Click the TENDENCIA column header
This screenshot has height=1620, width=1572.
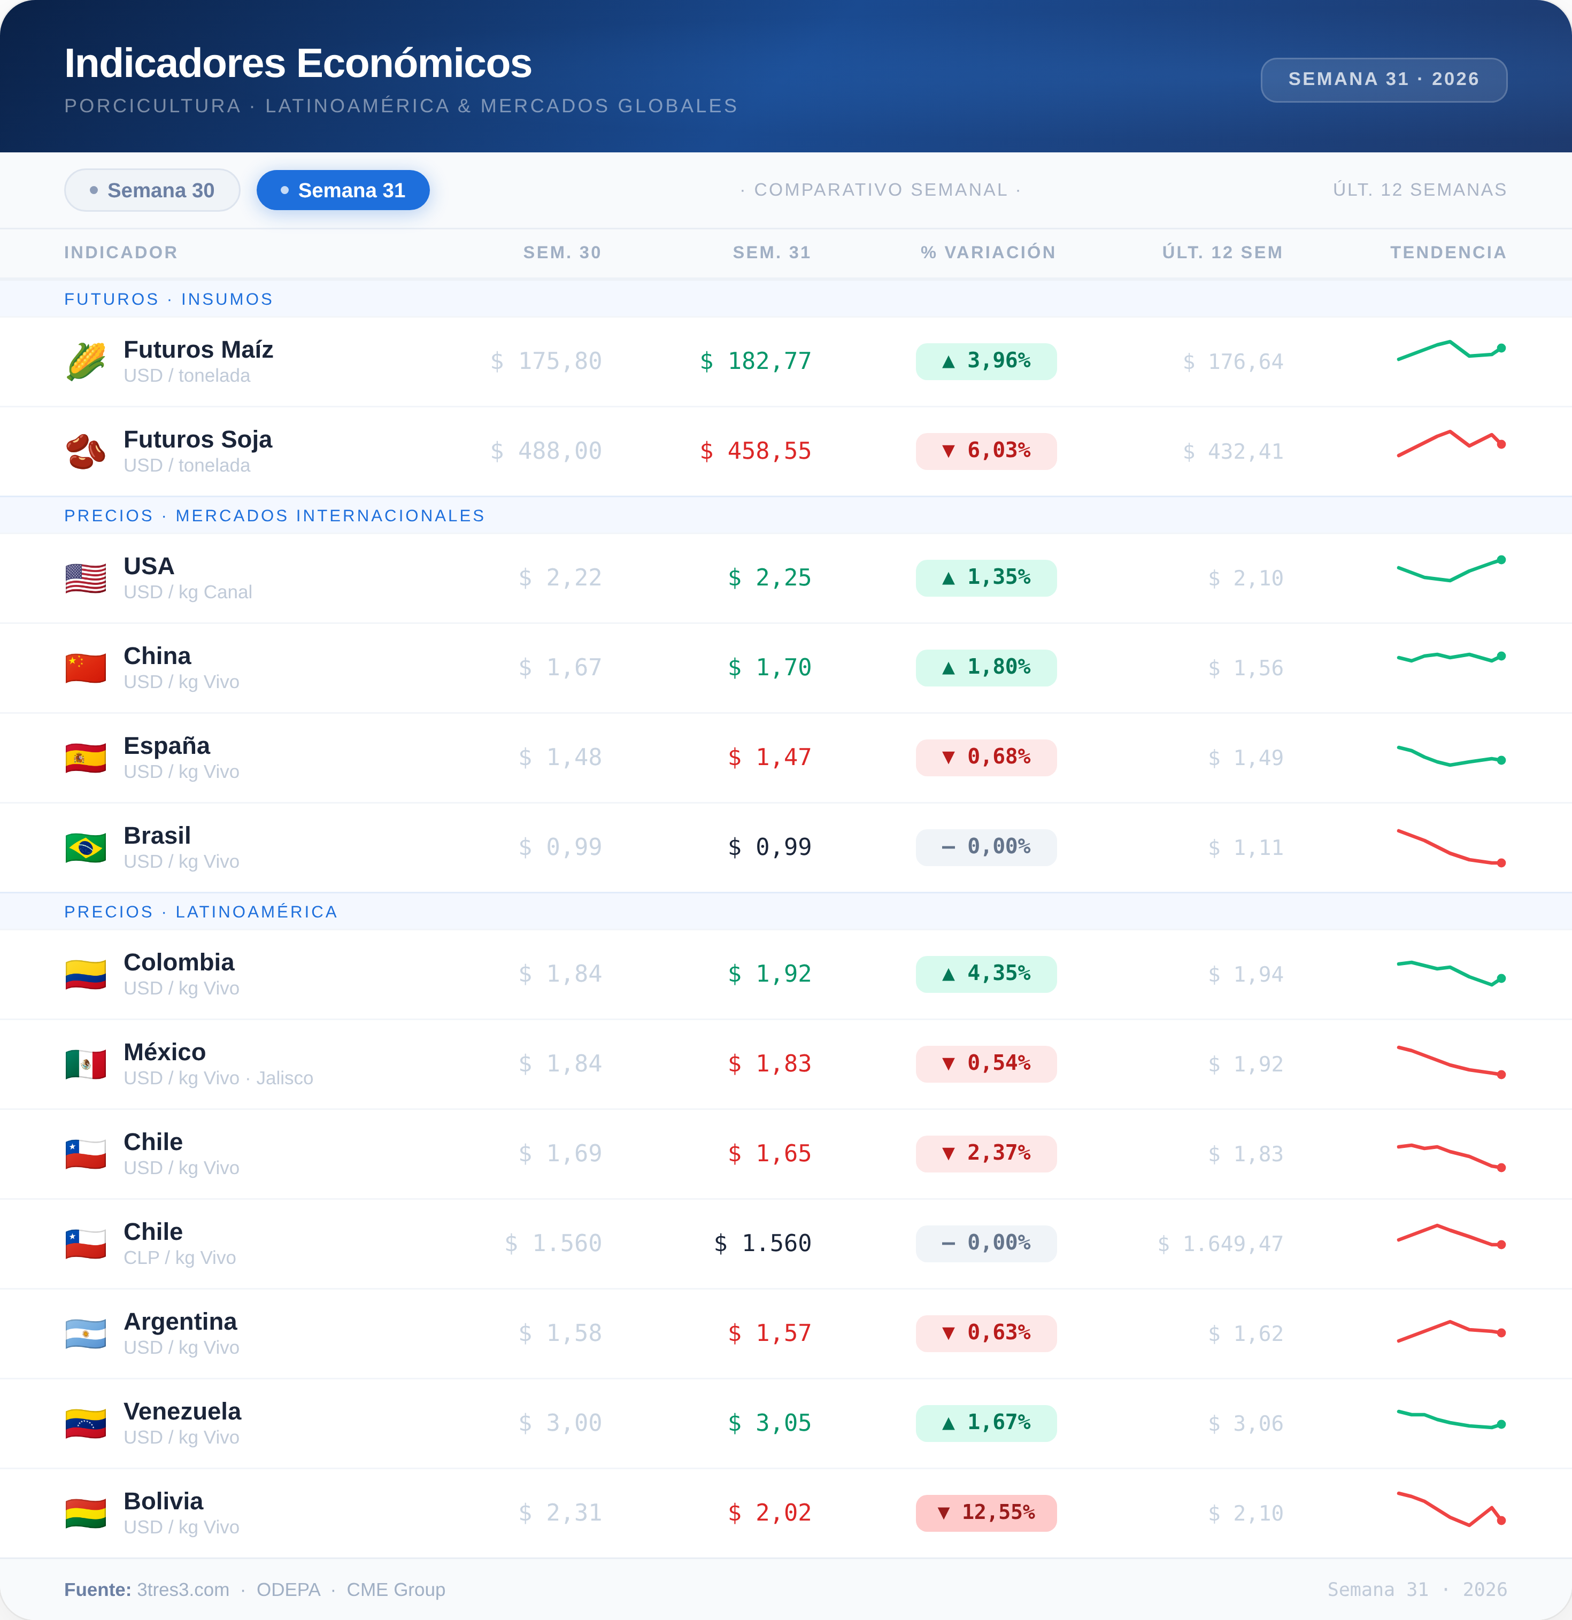tap(1448, 253)
